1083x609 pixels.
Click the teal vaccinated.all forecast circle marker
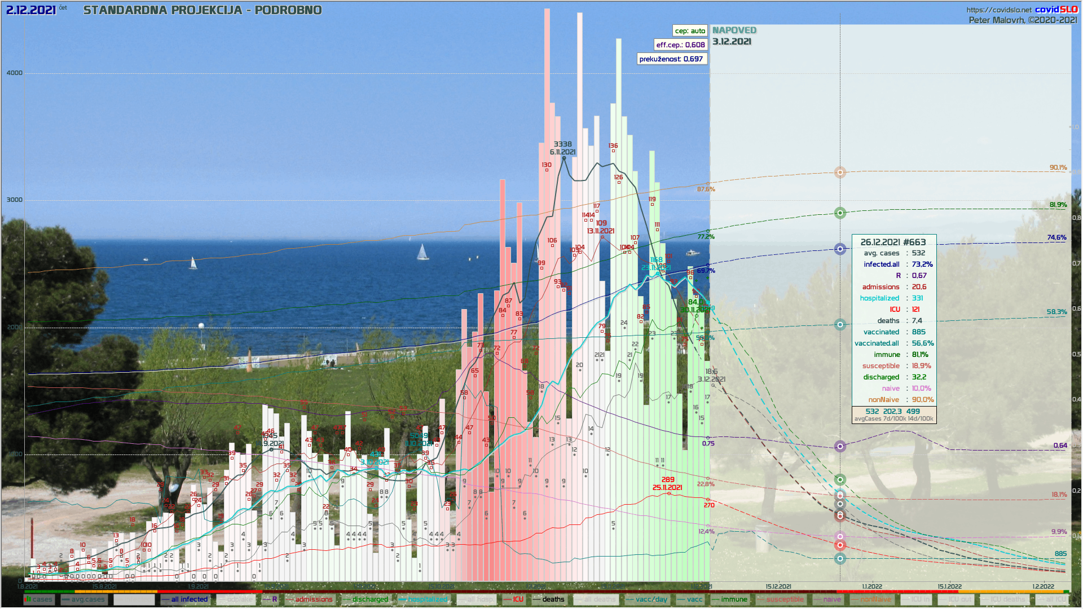point(840,324)
